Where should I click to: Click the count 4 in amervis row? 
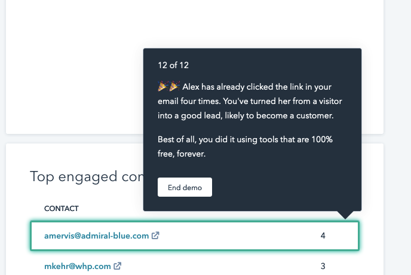pos(323,236)
